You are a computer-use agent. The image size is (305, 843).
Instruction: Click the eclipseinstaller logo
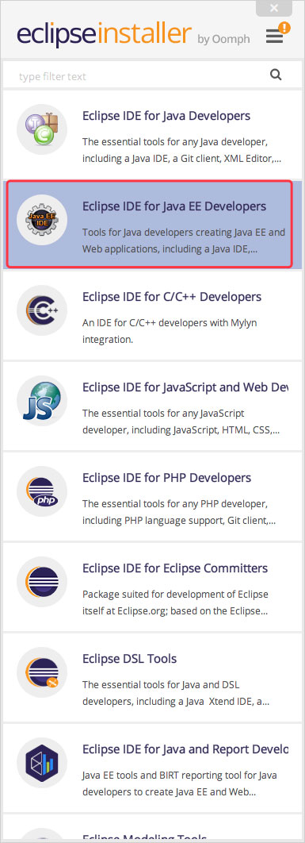tap(104, 34)
